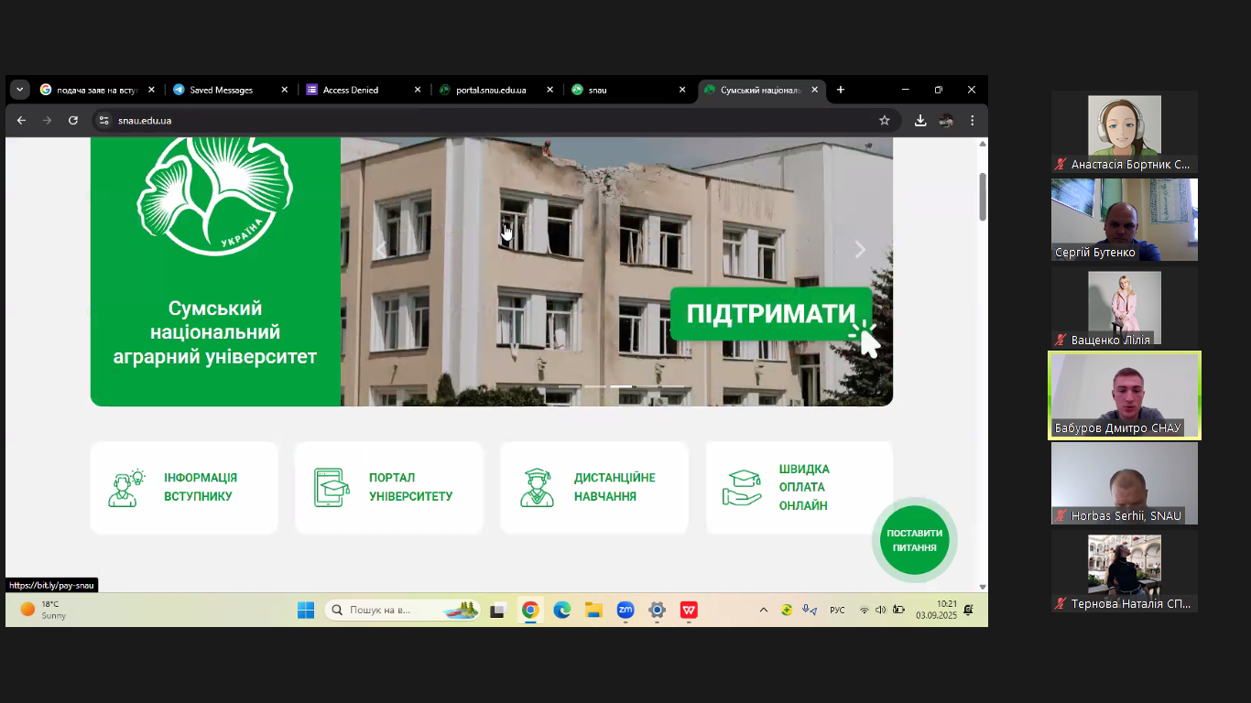Click the Сумський національний аграрний університет title

[215, 332]
